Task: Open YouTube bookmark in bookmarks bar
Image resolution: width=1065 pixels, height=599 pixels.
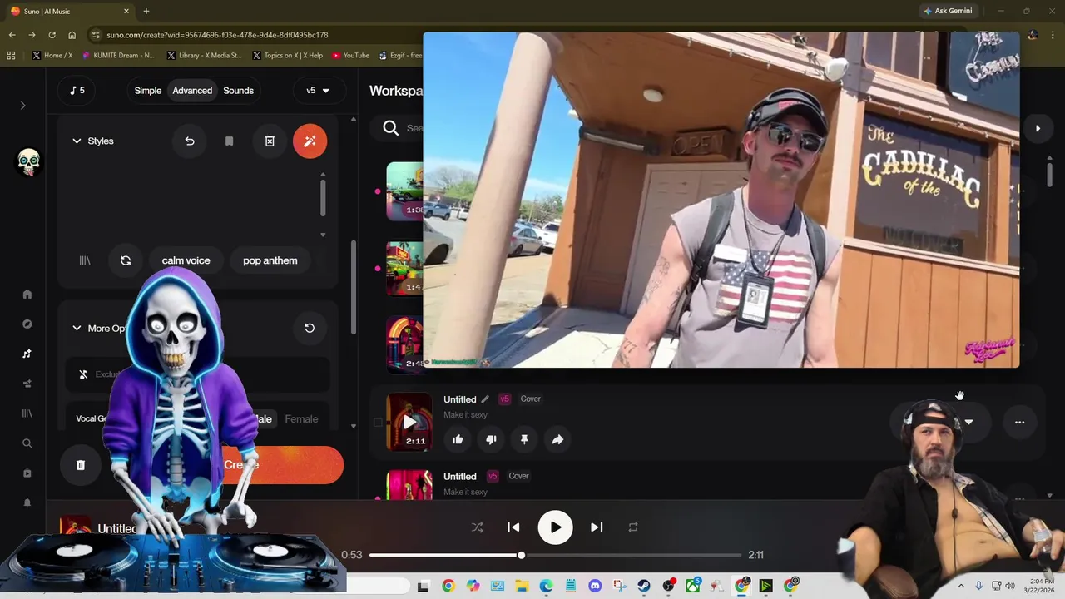Action: 350,56
